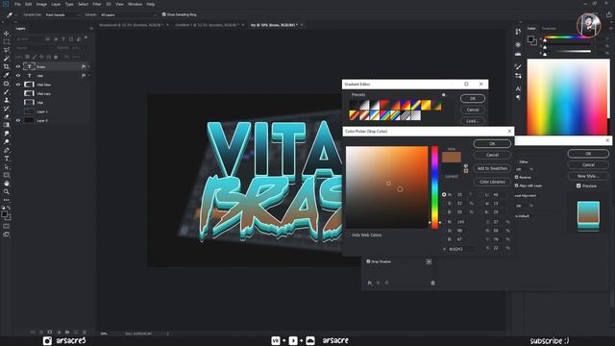Click the trash icon in Layer Style

click(x=432, y=283)
